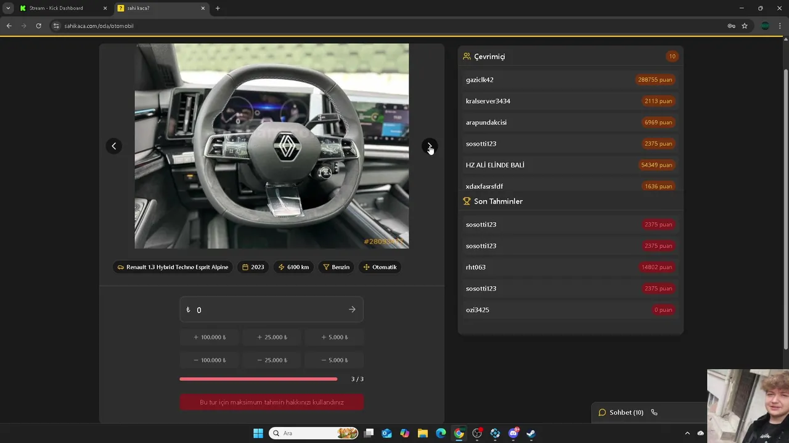
Task: Open Steam from the taskbar
Action: tap(531, 433)
